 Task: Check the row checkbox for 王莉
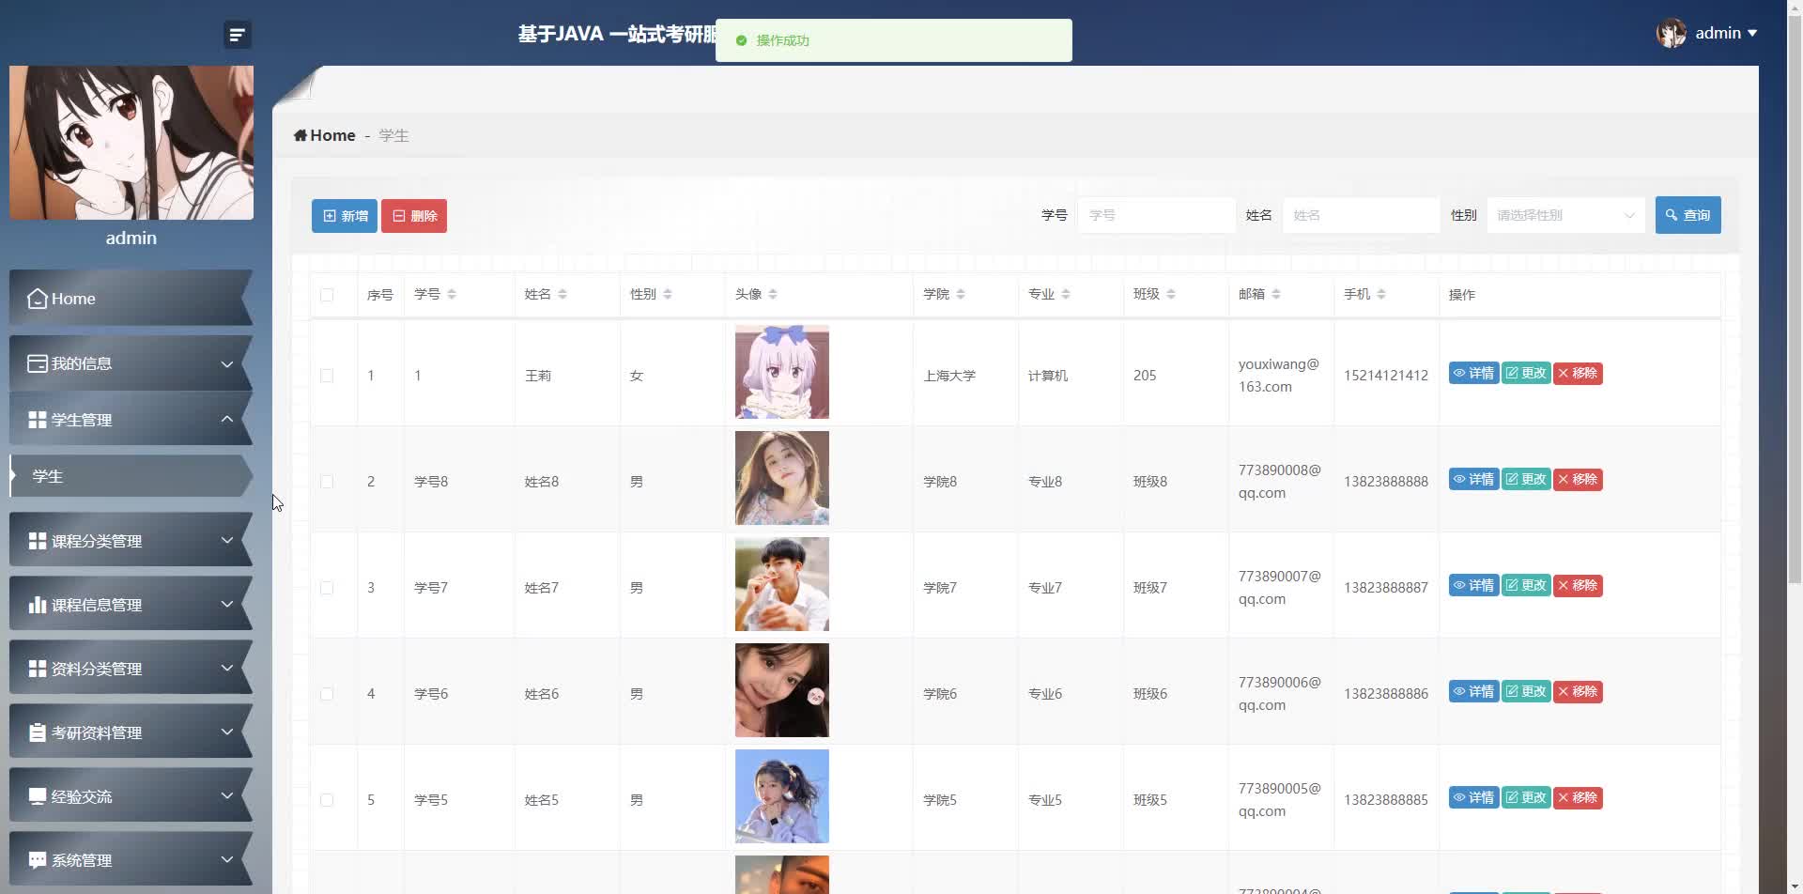(x=327, y=376)
